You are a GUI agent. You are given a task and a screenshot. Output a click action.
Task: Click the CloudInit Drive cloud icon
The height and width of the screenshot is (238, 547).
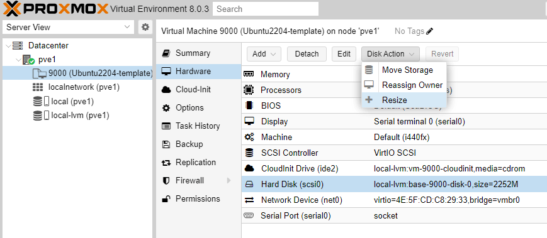click(249, 169)
